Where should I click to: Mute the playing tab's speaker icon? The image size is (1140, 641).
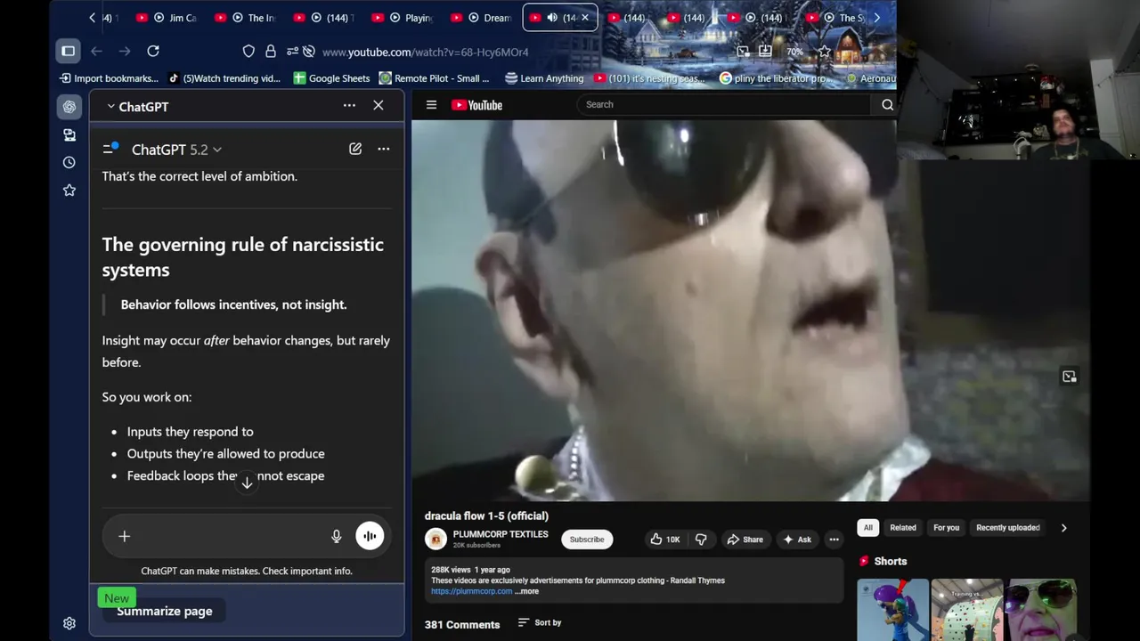pyautogui.click(x=552, y=18)
